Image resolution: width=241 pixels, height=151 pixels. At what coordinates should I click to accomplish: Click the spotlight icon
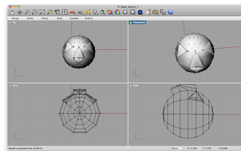click(x=148, y=12)
